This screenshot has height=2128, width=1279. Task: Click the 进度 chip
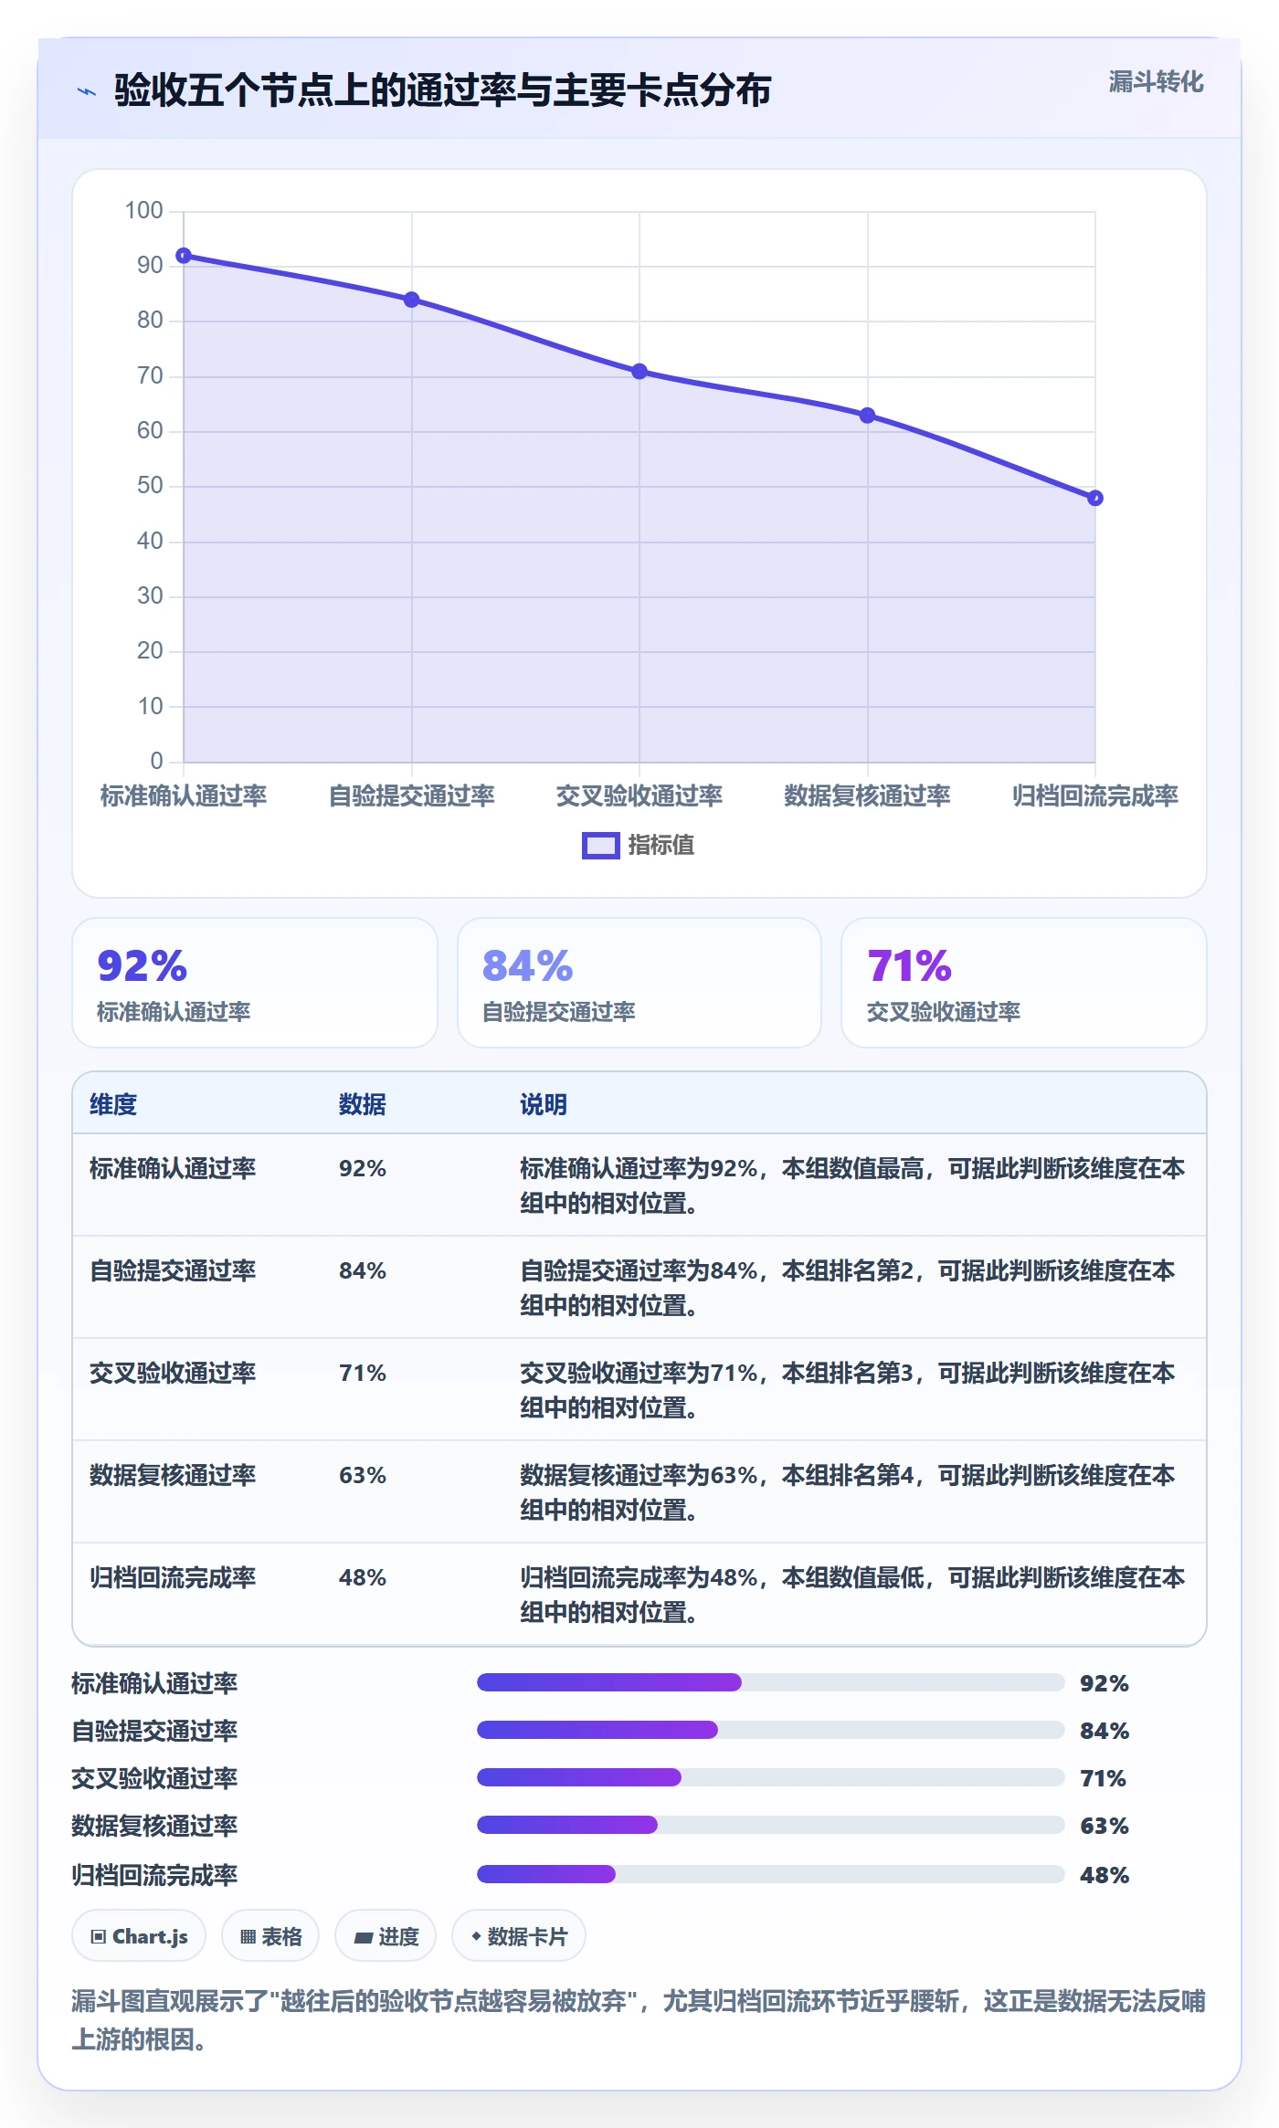pyautogui.click(x=386, y=1935)
